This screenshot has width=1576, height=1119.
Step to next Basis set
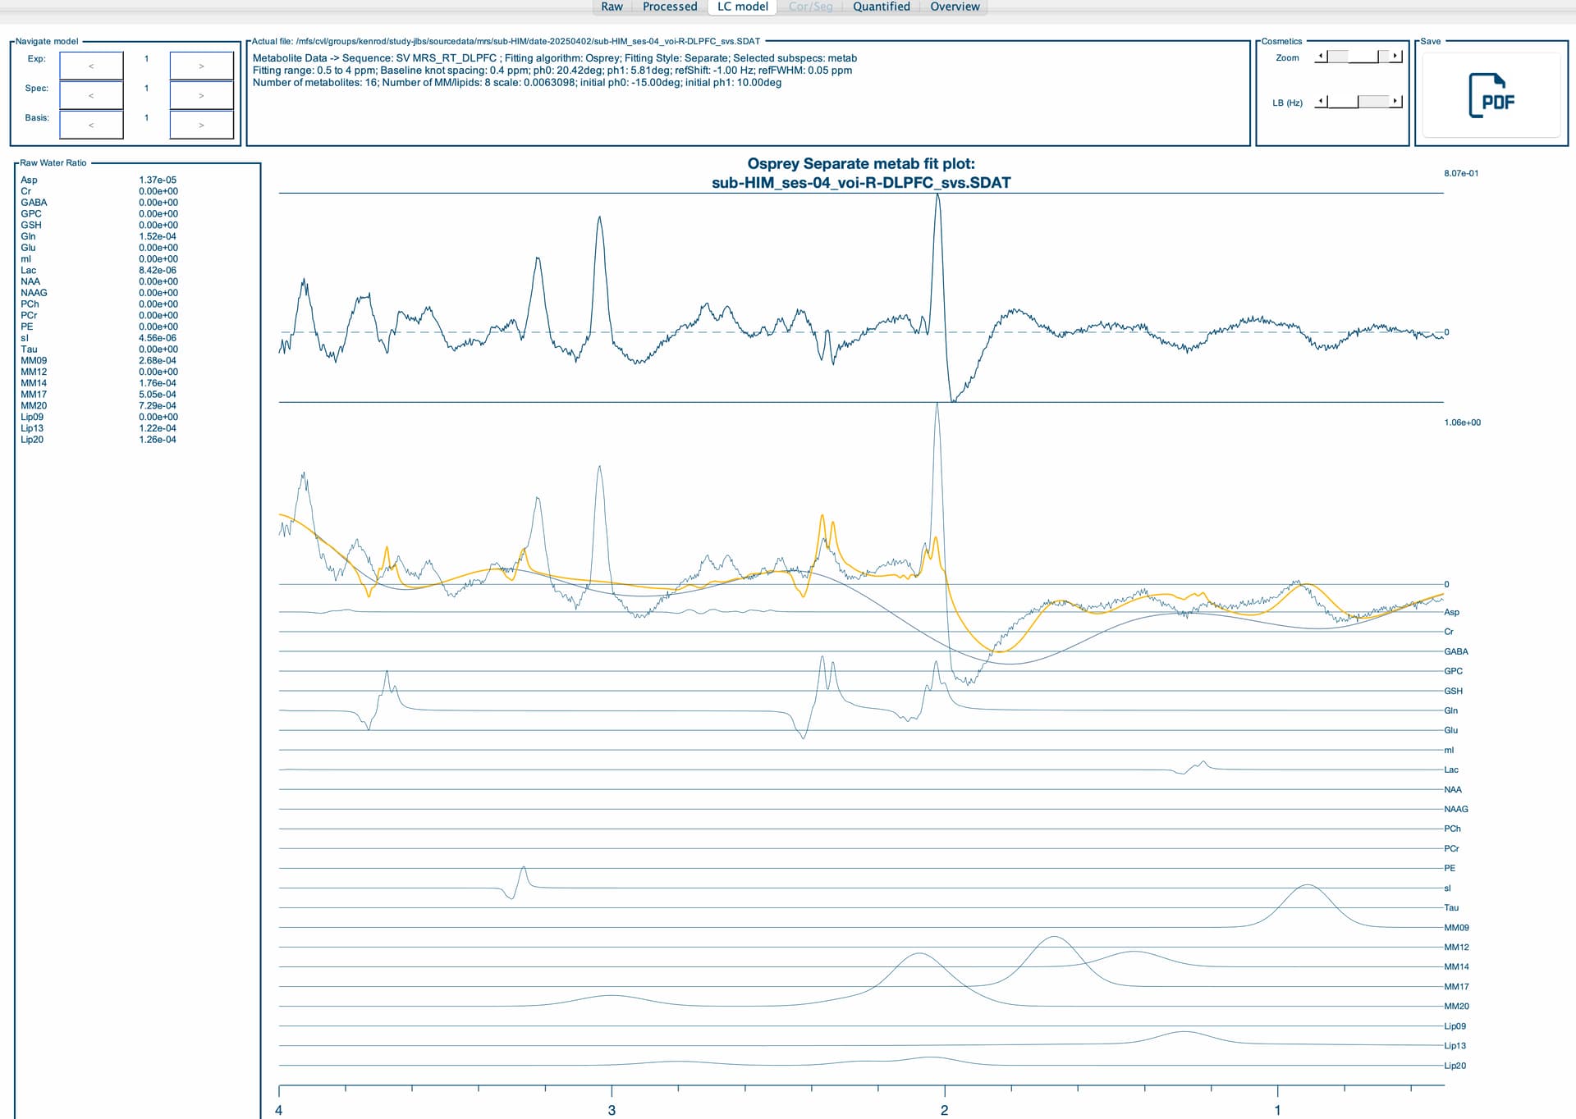pos(201,125)
